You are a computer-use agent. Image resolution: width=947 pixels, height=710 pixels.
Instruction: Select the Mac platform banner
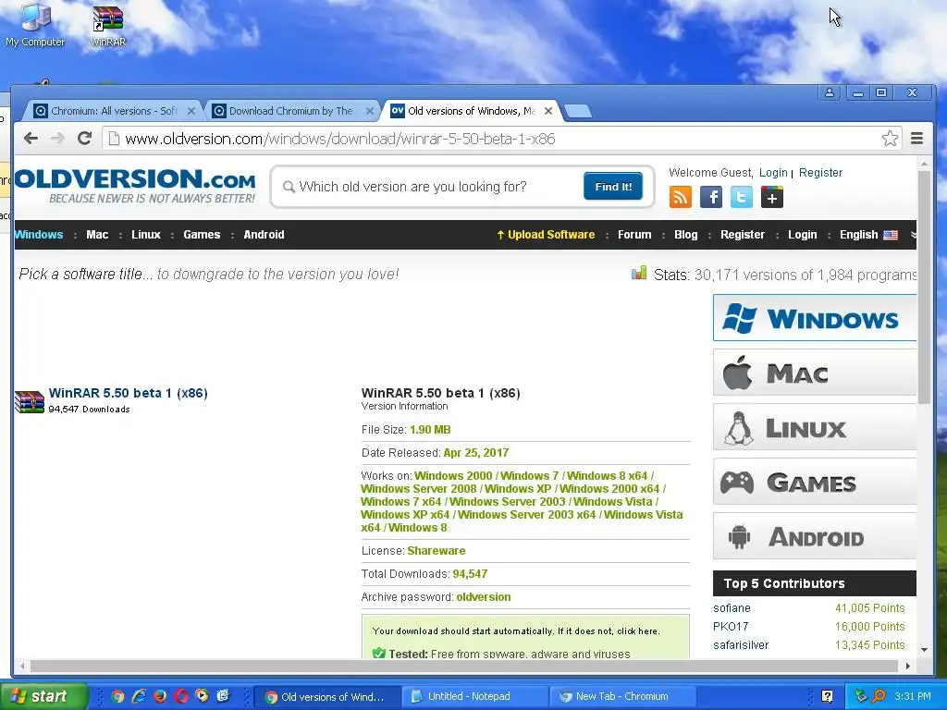(x=815, y=373)
